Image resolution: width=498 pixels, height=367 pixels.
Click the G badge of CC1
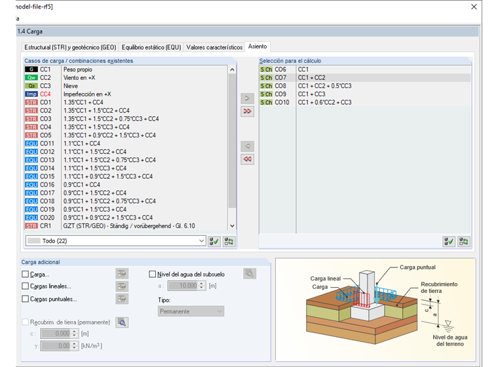pyautogui.click(x=31, y=69)
